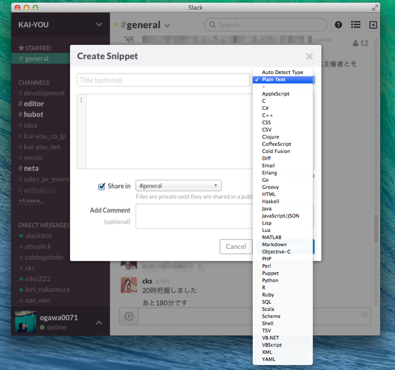Viewport: 395px width, 370px height.
Task: Click the help question mark icon
Action: point(338,25)
